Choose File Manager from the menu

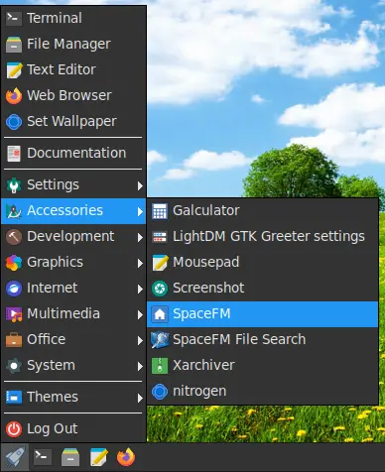pos(73,44)
